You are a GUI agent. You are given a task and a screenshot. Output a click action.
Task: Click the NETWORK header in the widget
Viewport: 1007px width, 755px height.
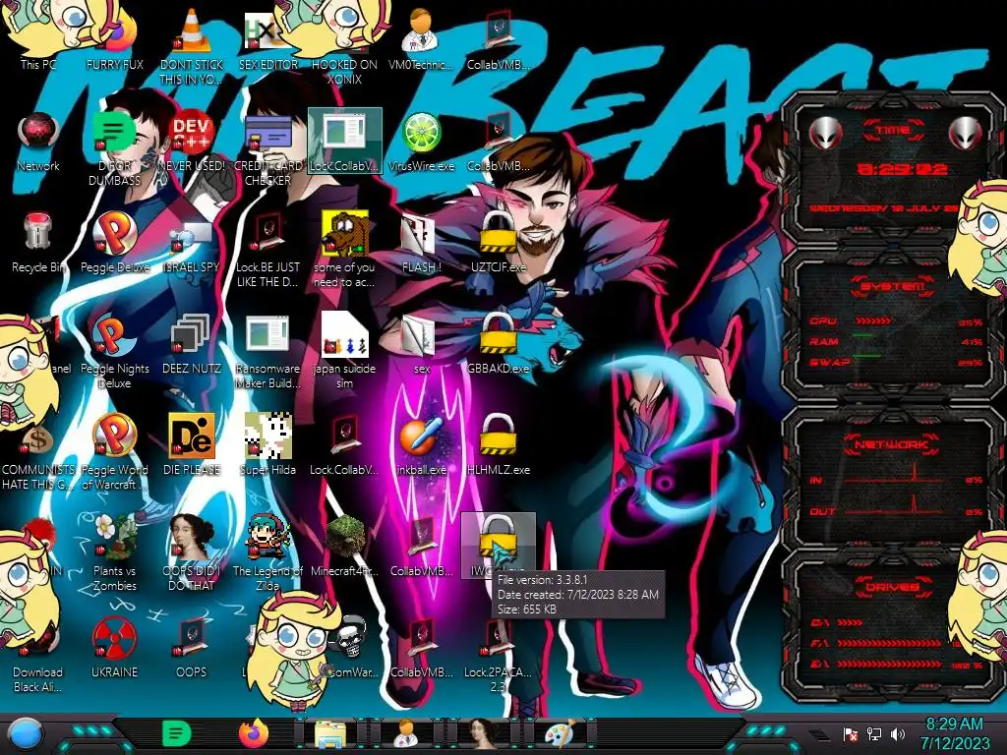pos(892,444)
